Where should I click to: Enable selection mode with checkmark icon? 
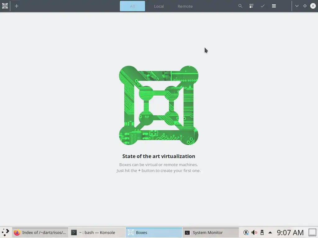coord(263,6)
